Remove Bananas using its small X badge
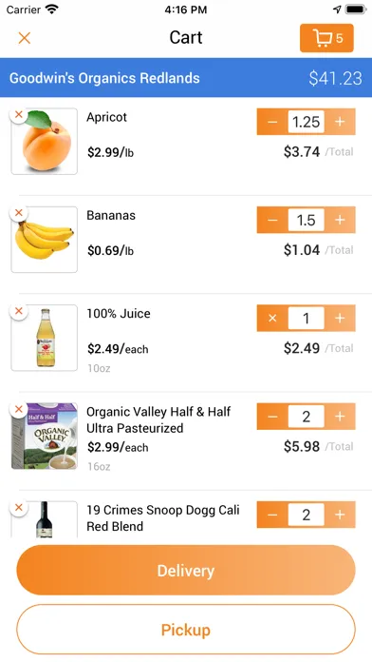This screenshot has height=662, width=372. 19,213
